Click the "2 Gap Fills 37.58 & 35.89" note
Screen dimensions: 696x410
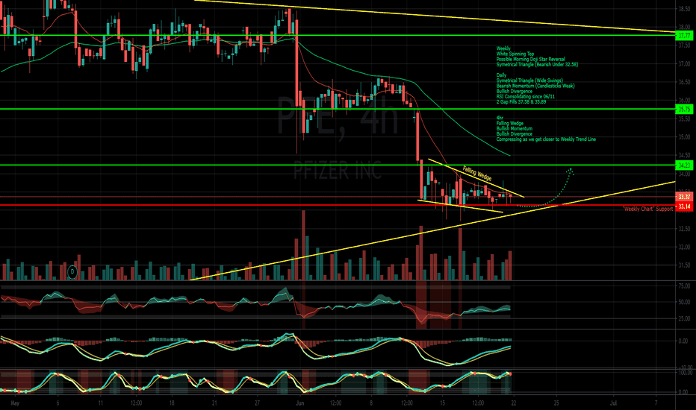click(521, 102)
